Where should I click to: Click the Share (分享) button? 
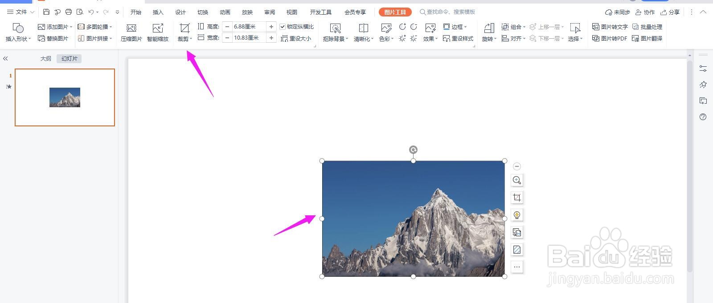pos(670,12)
